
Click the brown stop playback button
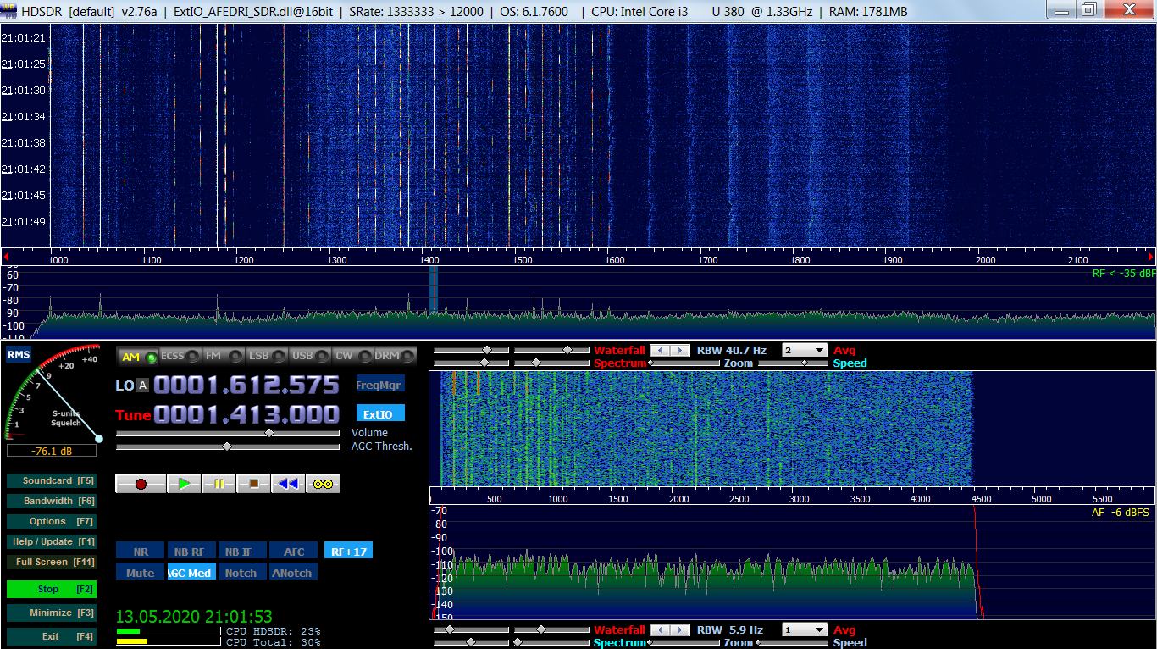253,484
